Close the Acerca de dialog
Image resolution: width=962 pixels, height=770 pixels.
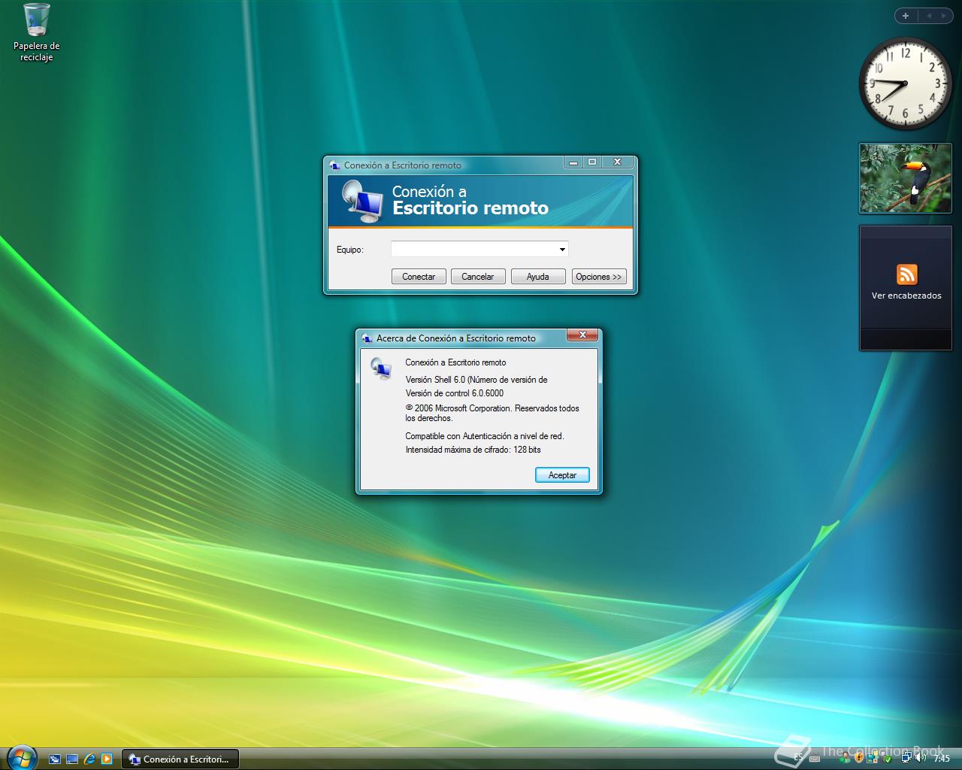point(582,335)
